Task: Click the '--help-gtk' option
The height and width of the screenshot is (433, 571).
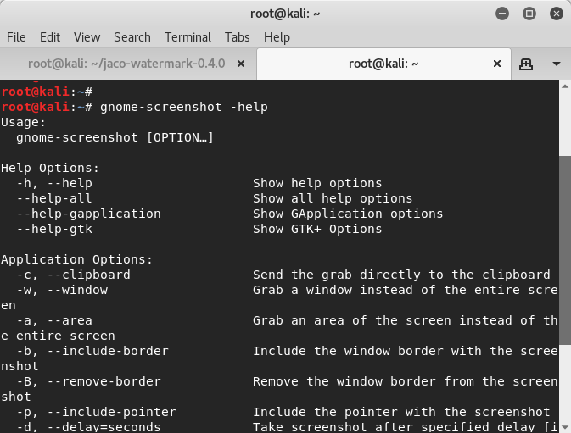Action: tap(54, 229)
